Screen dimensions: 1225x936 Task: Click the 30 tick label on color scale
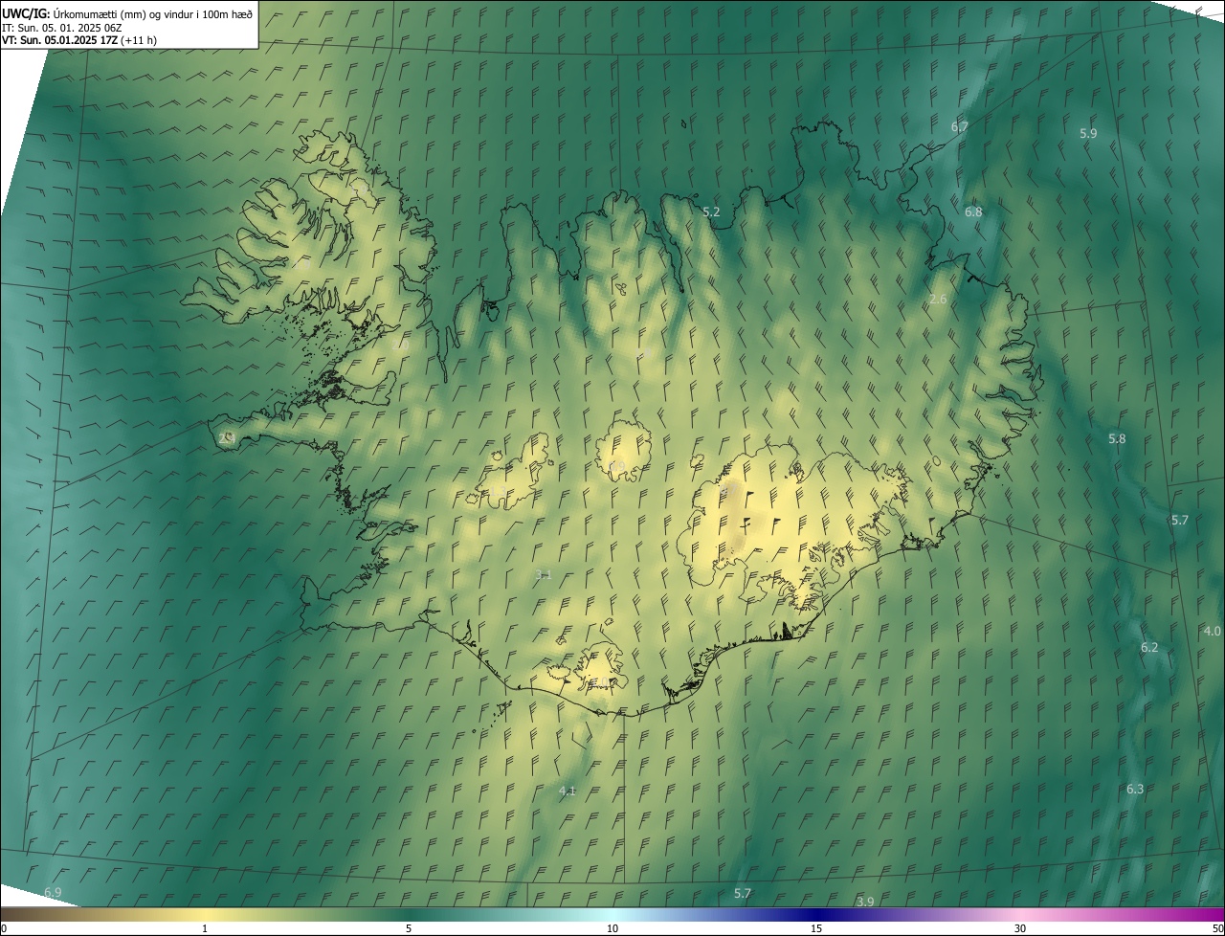[1020, 928]
